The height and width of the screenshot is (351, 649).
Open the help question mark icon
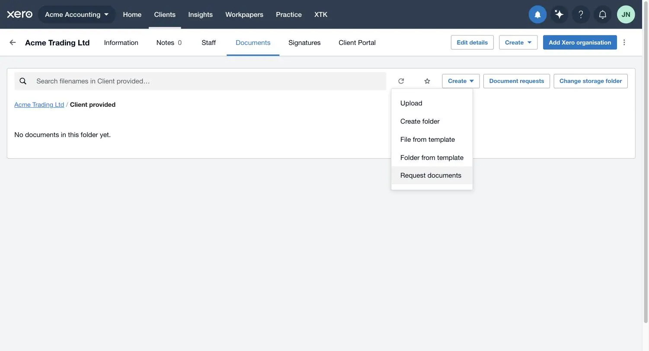[581, 14]
